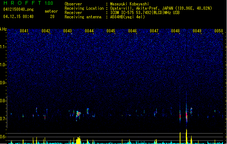This screenshot has height=144, width=227.
Task: Click the 0.8 kHz axis label
Action: click(3, 101)
